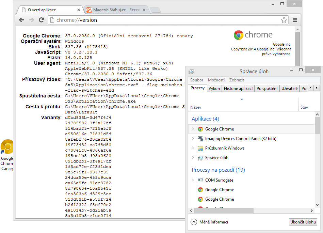Open the Google Chrome Canary desktop shortcut
323x233 pixels.
[x=7, y=155]
